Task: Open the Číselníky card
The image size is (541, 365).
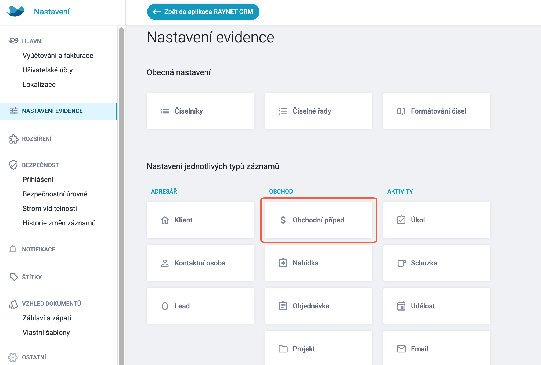Action: coord(200,111)
